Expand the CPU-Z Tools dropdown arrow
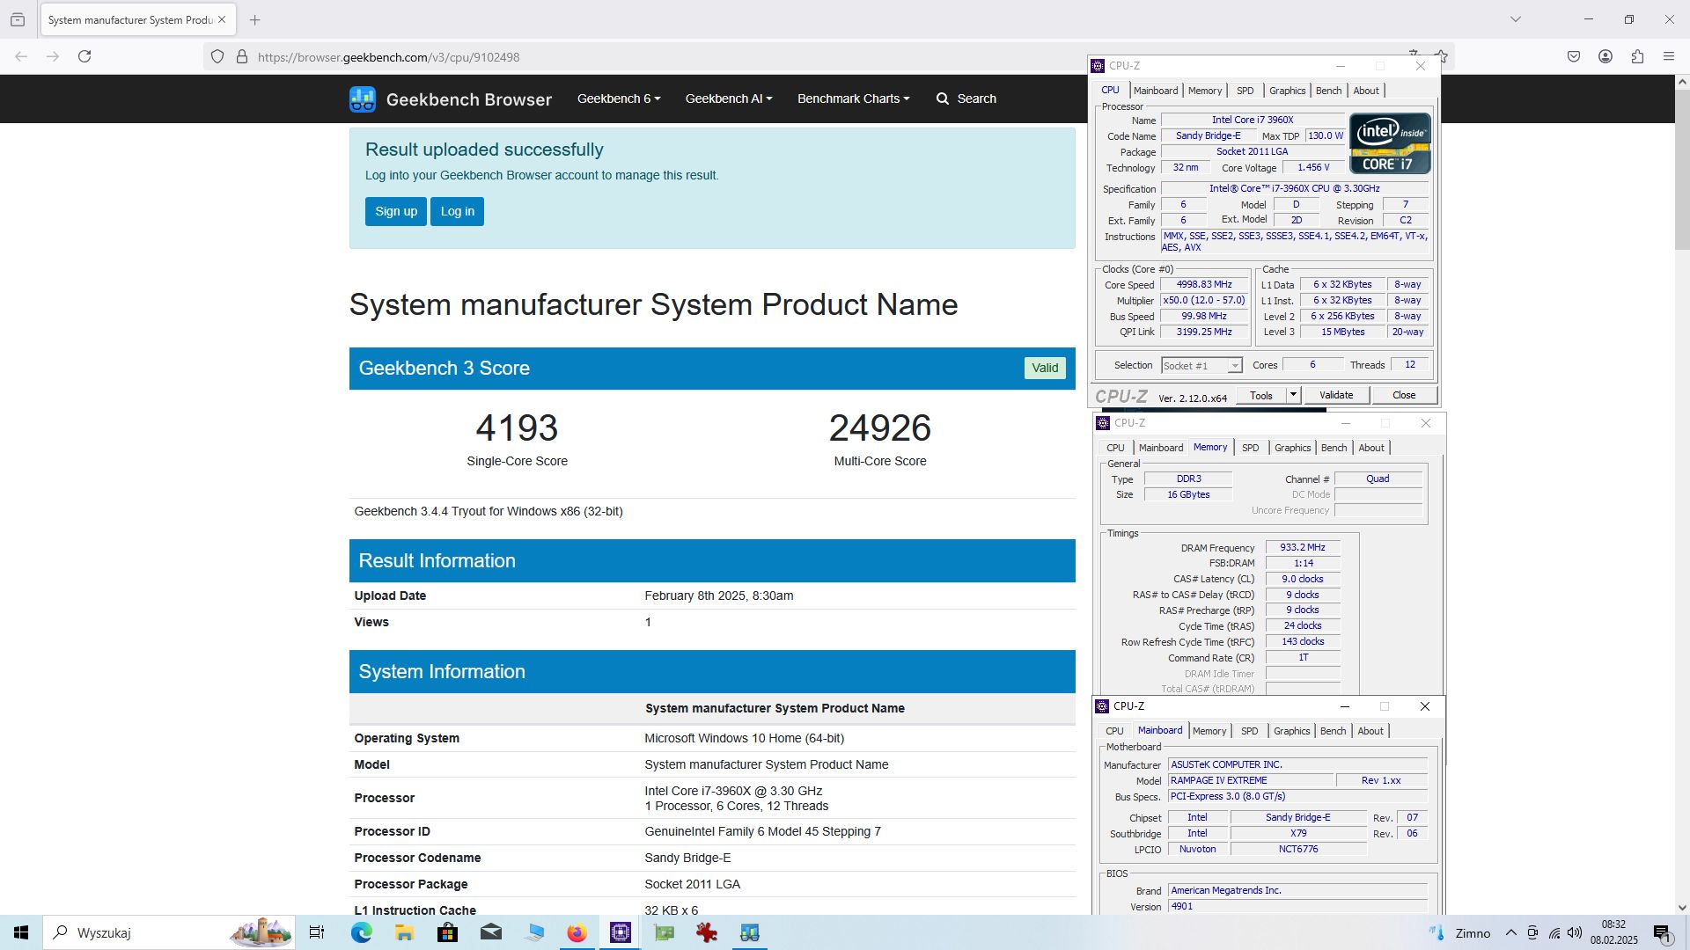1690x950 pixels. (1293, 395)
